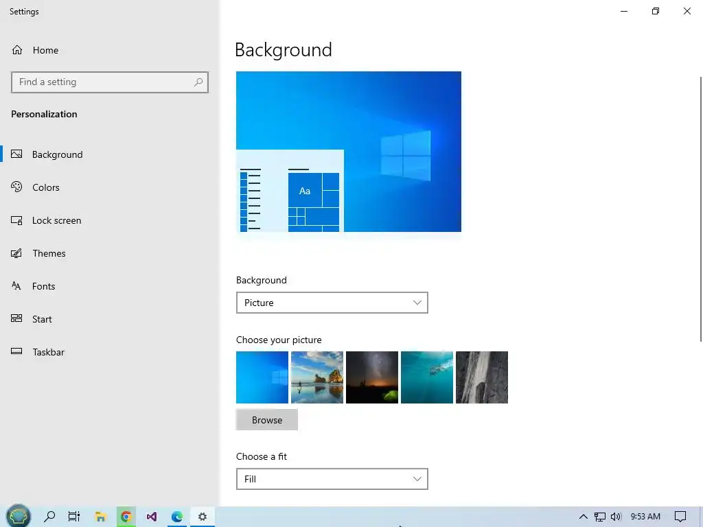703x527 pixels.
Task: Open Start settings page
Action: point(42,319)
